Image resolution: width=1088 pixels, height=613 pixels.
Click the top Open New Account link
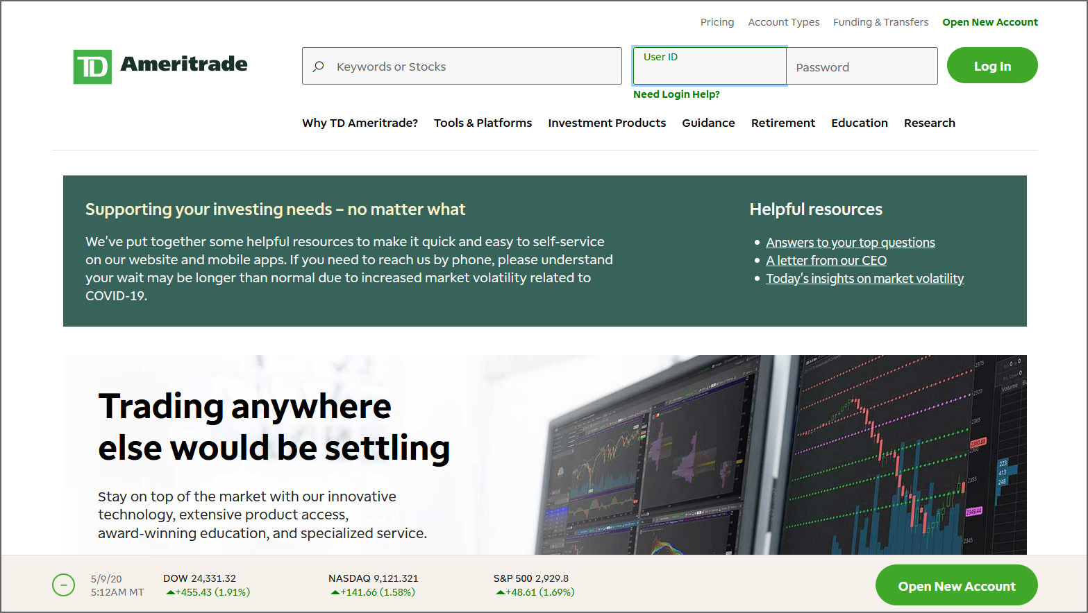(x=990, y=22)
